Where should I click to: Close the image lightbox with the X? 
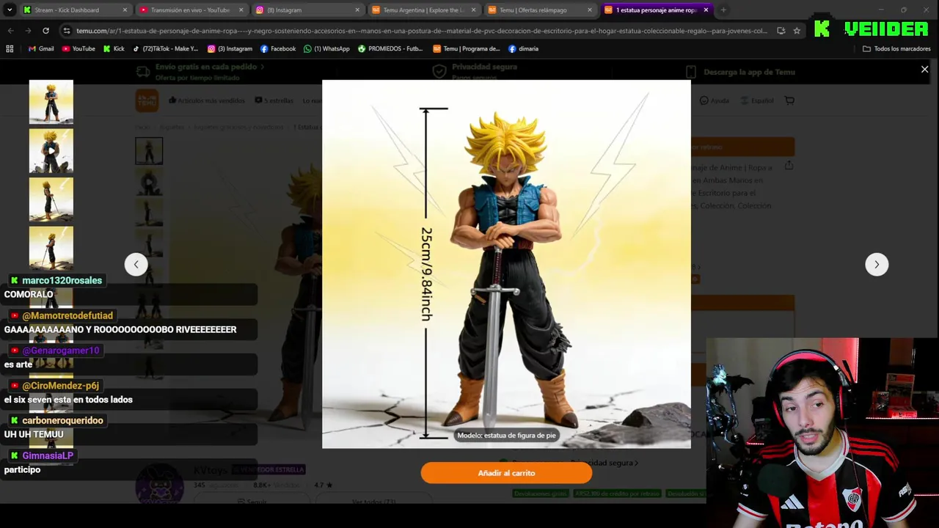[924, 70]
